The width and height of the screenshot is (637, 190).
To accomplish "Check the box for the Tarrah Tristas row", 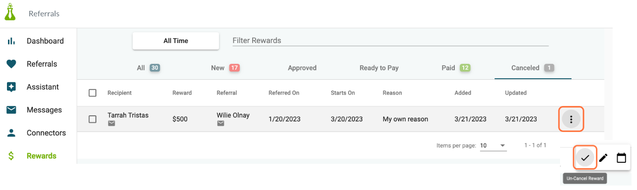I will [92, 119].
